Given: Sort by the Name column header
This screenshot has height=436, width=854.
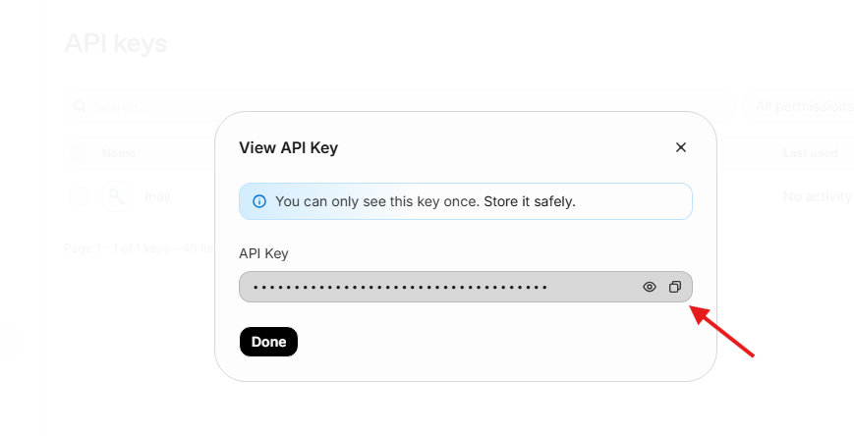Looking at the screenshot, I should (119, 153).
